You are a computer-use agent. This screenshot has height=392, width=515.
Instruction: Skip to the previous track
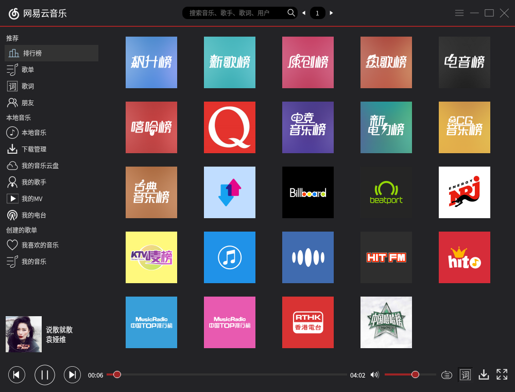click(x=17, y=375)
